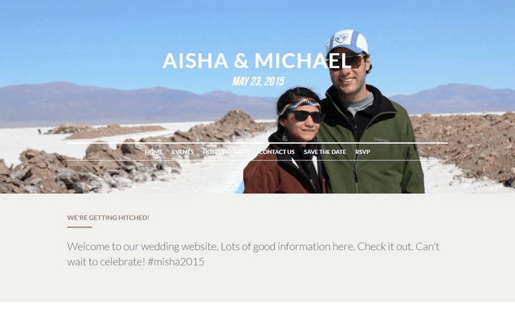Select GIFTS in the navigation bar

click(x=242, y=152)
